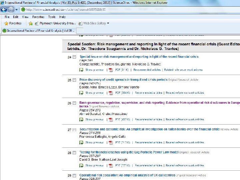240x180 pixels.
Task: Open the Favorites menu
Action: tap(38, 17)
